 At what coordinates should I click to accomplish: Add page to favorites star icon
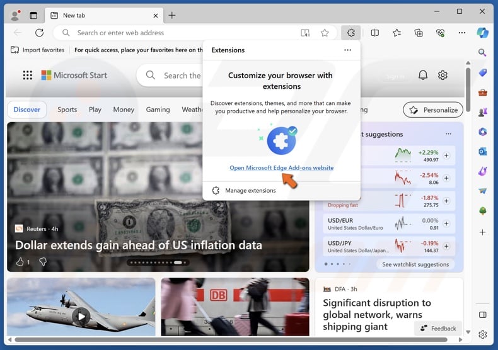pyautogui.click(x=325, y=33)
